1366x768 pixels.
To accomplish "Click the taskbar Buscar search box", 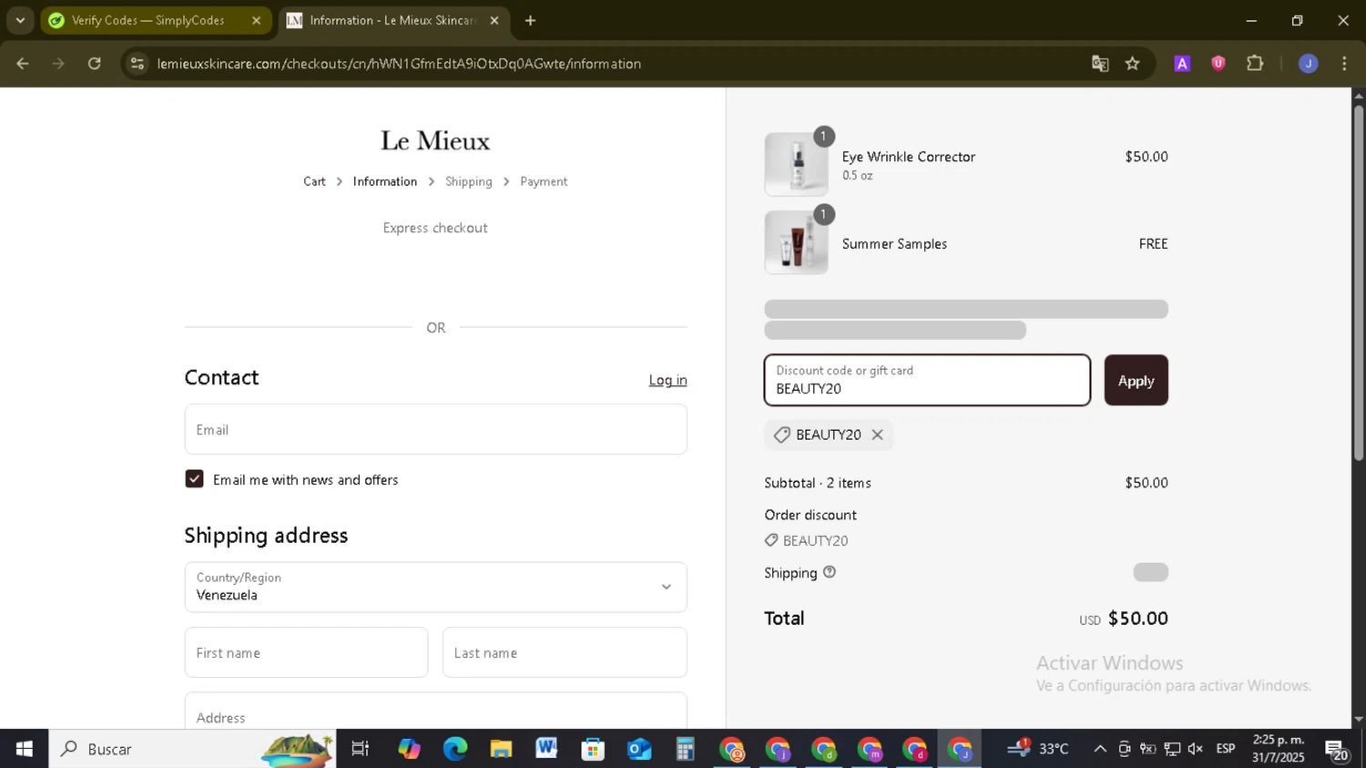I will pos(192,749).
